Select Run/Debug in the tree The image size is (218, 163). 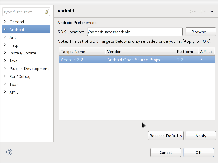tap(20, 76)
